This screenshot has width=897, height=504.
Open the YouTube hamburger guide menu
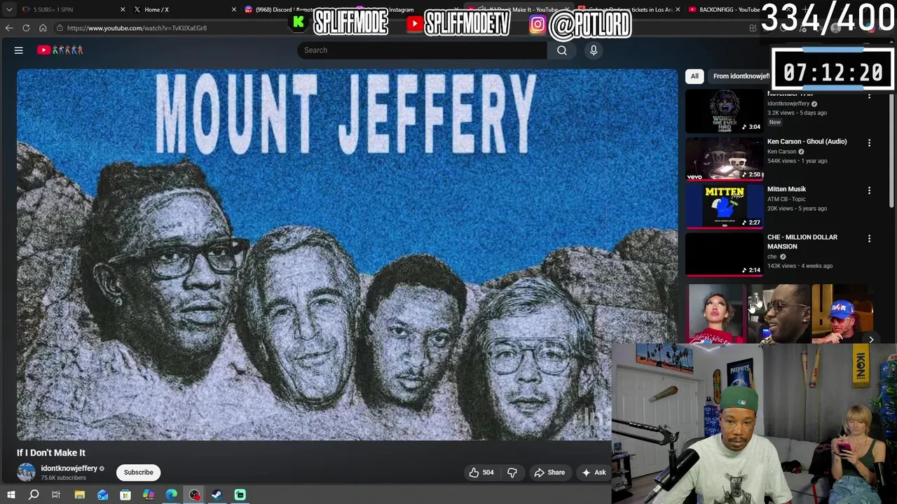tap(19, 50)
